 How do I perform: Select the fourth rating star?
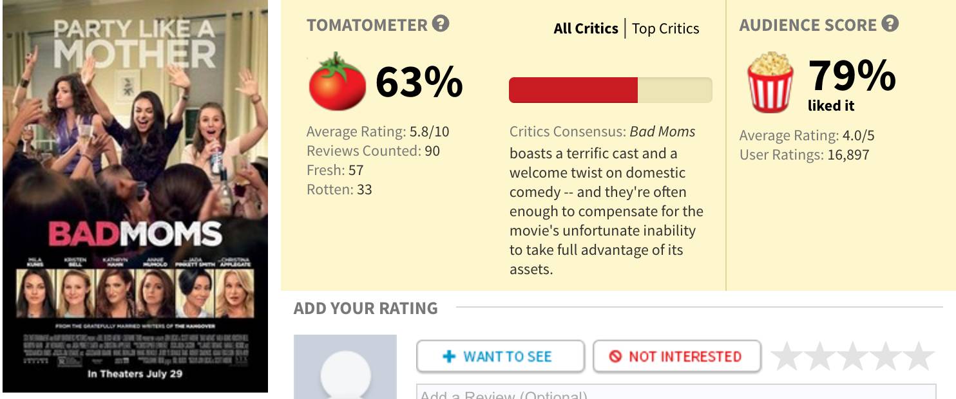[886, 357]
